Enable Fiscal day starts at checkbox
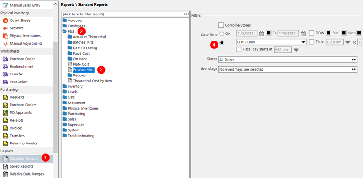The image size is (363, 178). tap(239, 49)
